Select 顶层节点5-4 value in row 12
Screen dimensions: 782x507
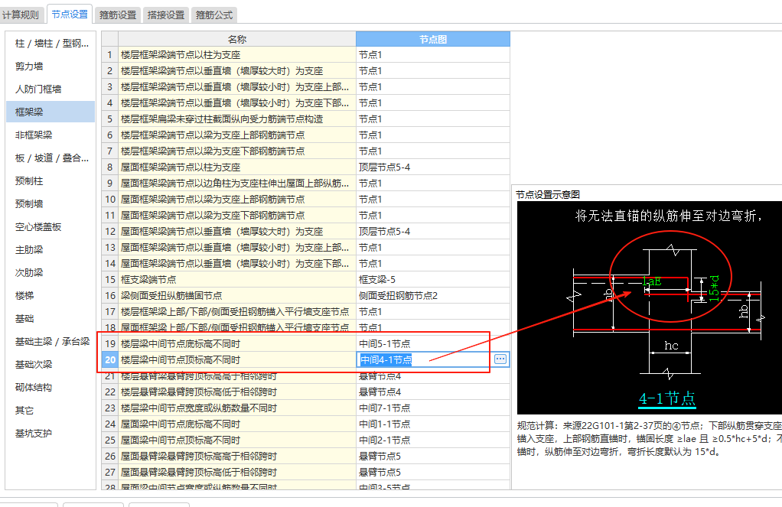[x=433, y=231]
